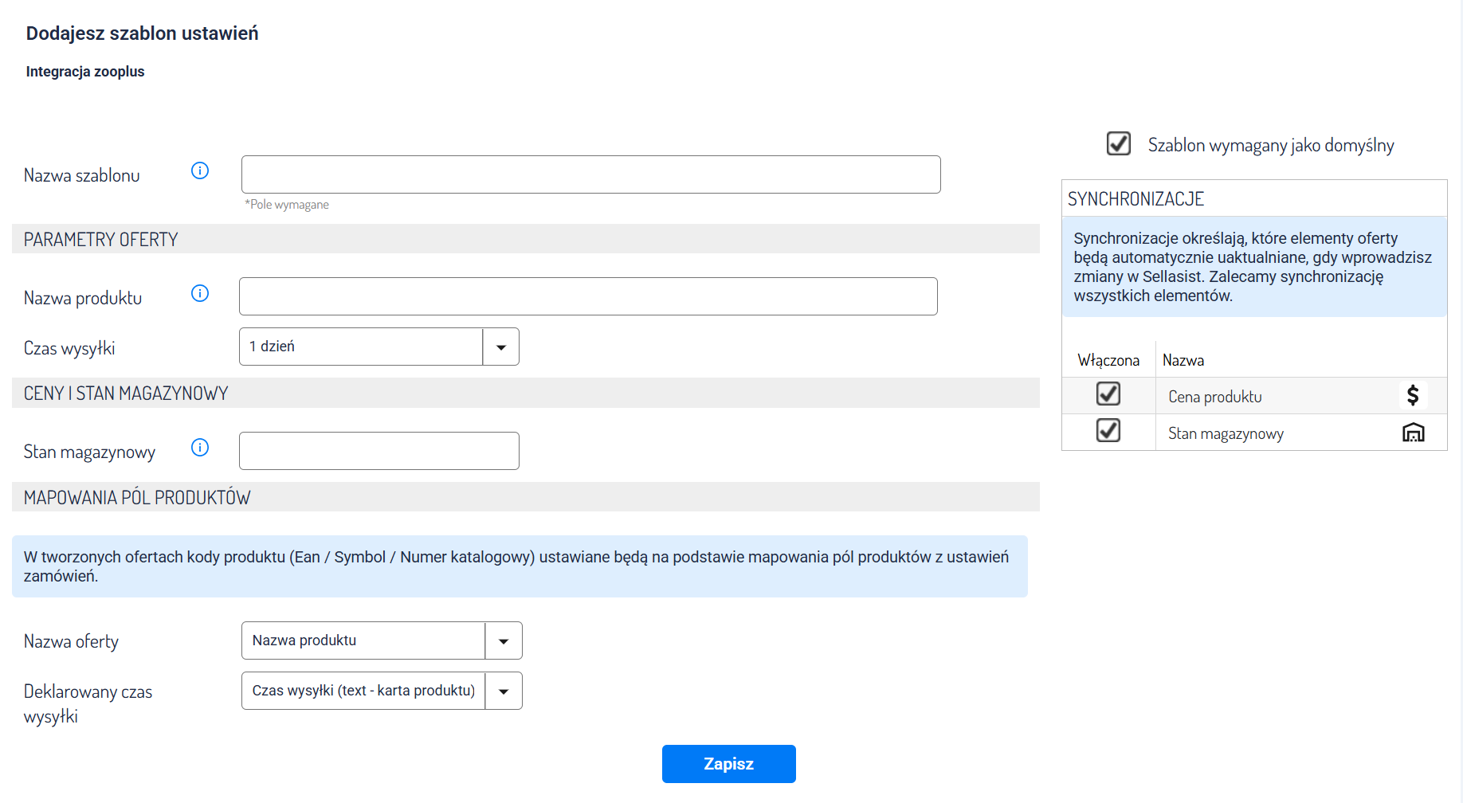Select the Stan magazynowy input box

click(x=379, y=451)
